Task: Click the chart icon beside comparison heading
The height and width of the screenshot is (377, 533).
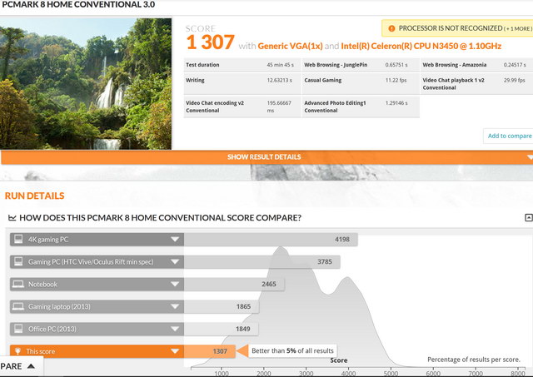Action: tap(12, 218)
